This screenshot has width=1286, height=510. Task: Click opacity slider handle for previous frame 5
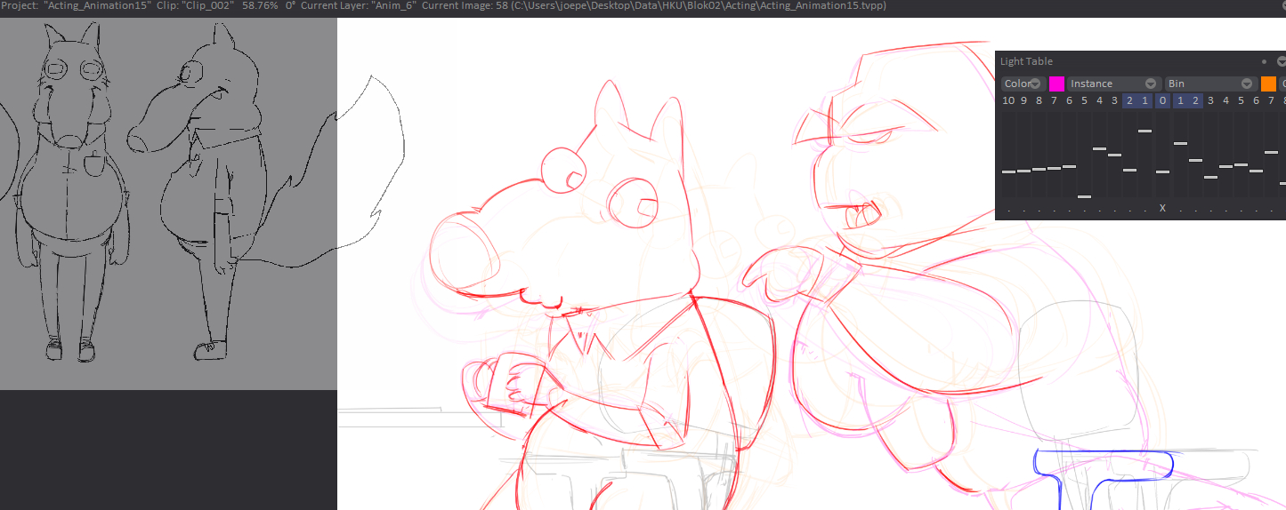pos(1084,196)
